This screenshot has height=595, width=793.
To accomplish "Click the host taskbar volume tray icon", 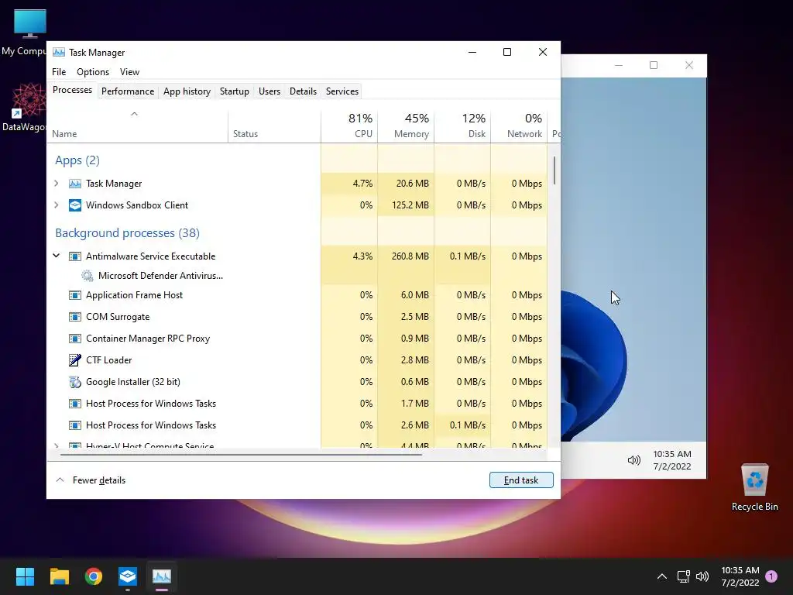I will (702, 576).
